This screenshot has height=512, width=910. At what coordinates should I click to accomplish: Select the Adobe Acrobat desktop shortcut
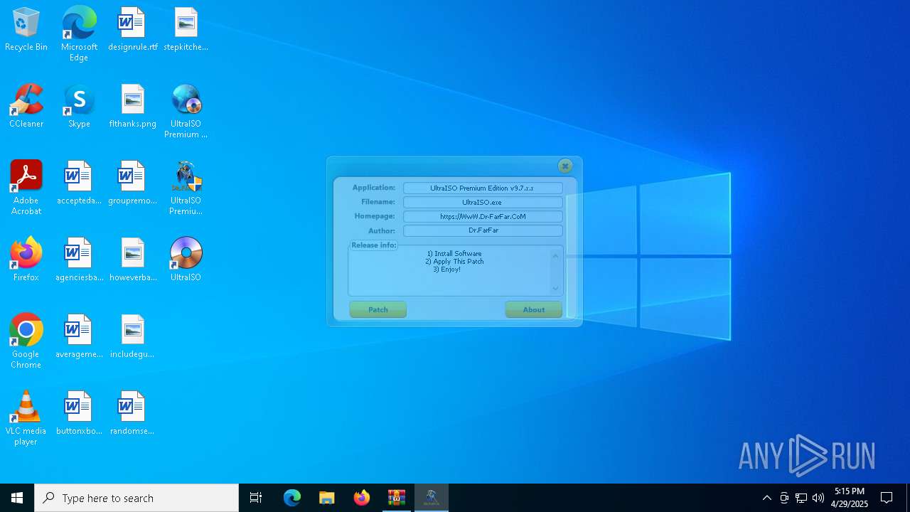pos(26,188)
